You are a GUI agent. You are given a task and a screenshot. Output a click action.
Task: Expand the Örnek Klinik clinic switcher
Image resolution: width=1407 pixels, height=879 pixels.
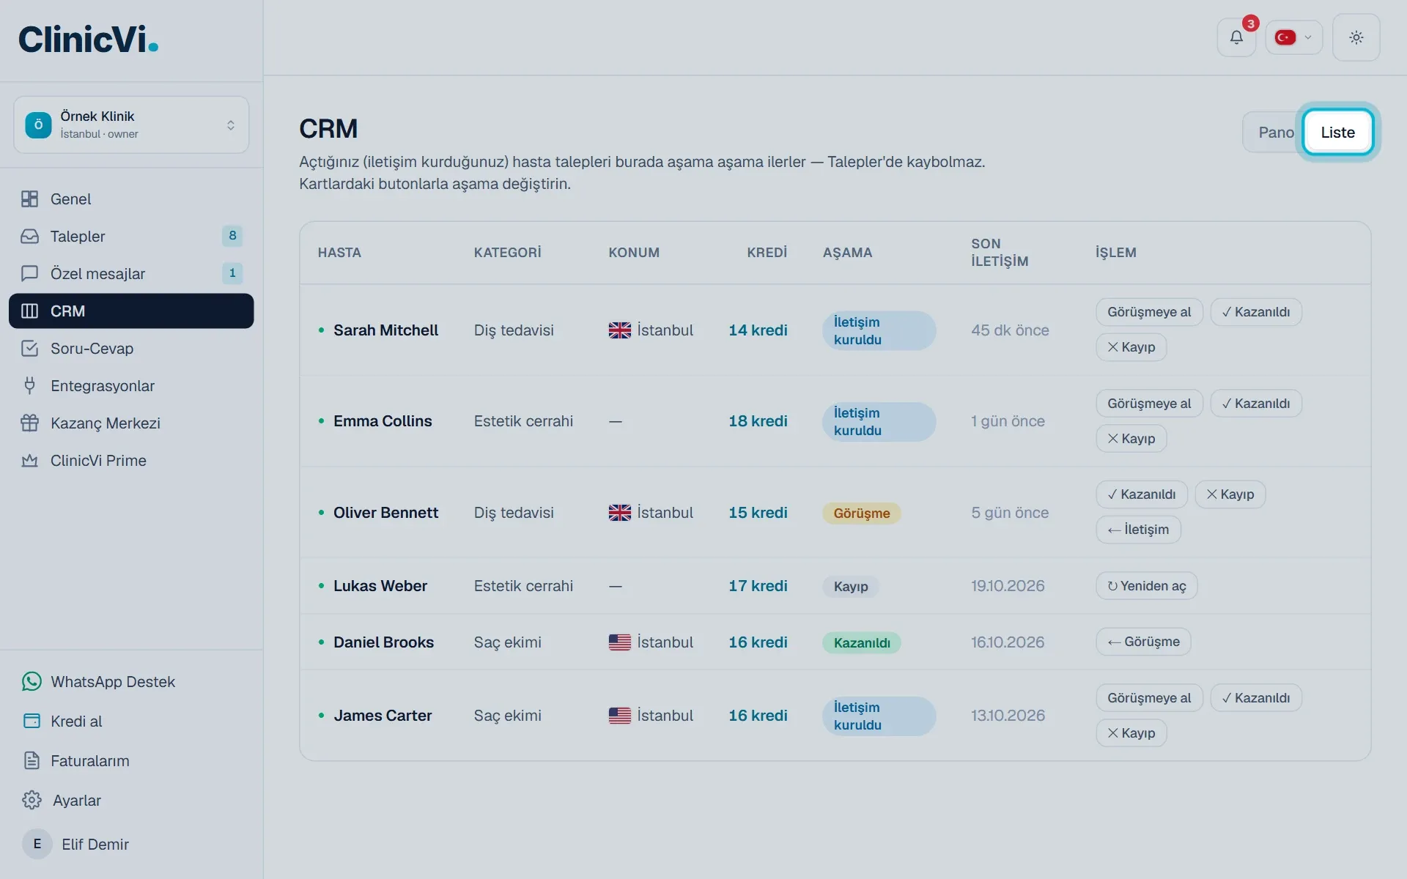(x=131, y=125)
